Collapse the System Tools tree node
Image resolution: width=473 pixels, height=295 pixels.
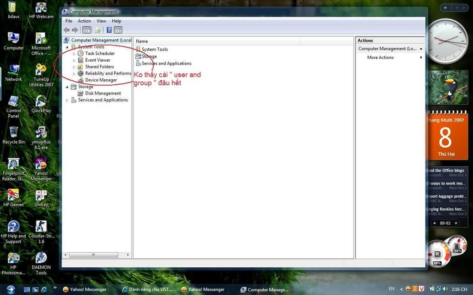[67, 47]
